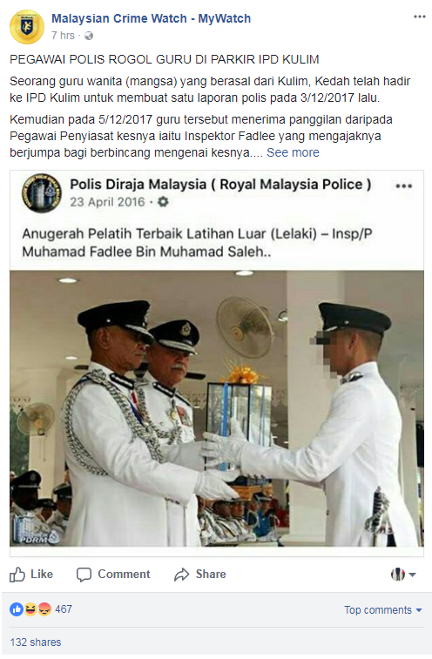Click the 7 hrs timestamp
Image resolution: width=432 pixels, height=659 pixels.
pyautogui.click(x=63, y=36)
